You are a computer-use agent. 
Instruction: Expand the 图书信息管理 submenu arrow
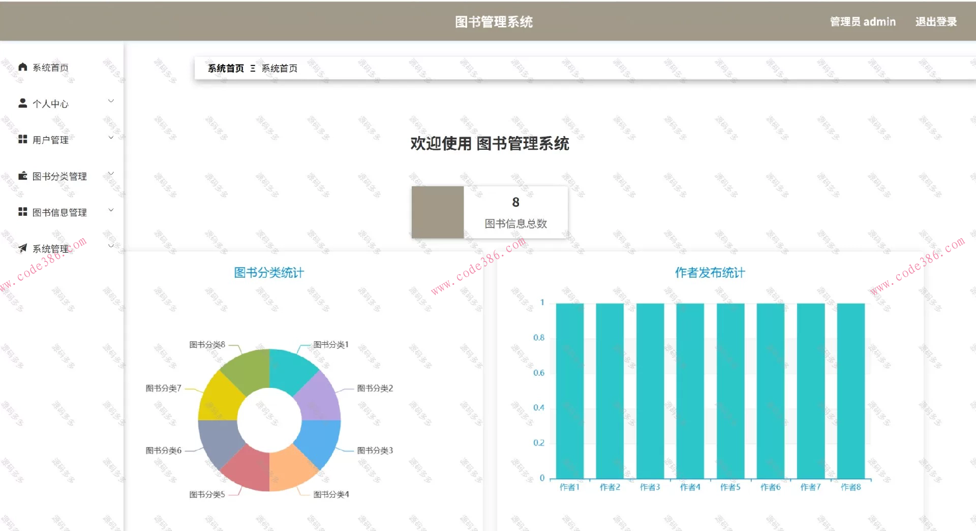111,210
